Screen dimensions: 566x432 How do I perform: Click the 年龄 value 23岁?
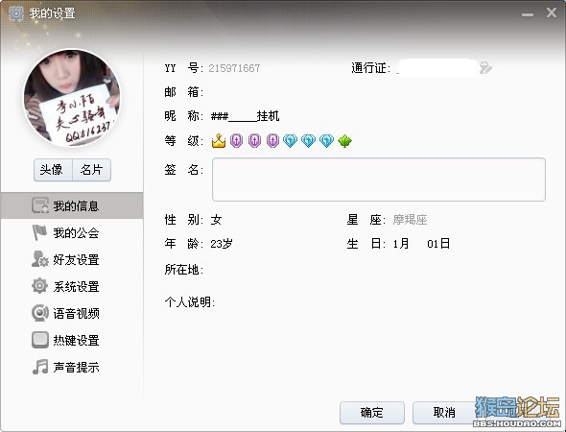click(x=222, y=244)
